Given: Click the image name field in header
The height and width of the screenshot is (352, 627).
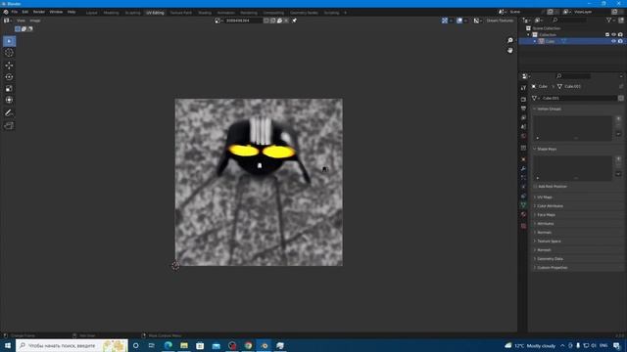Looking at the screenshot, I should [243, 21].
